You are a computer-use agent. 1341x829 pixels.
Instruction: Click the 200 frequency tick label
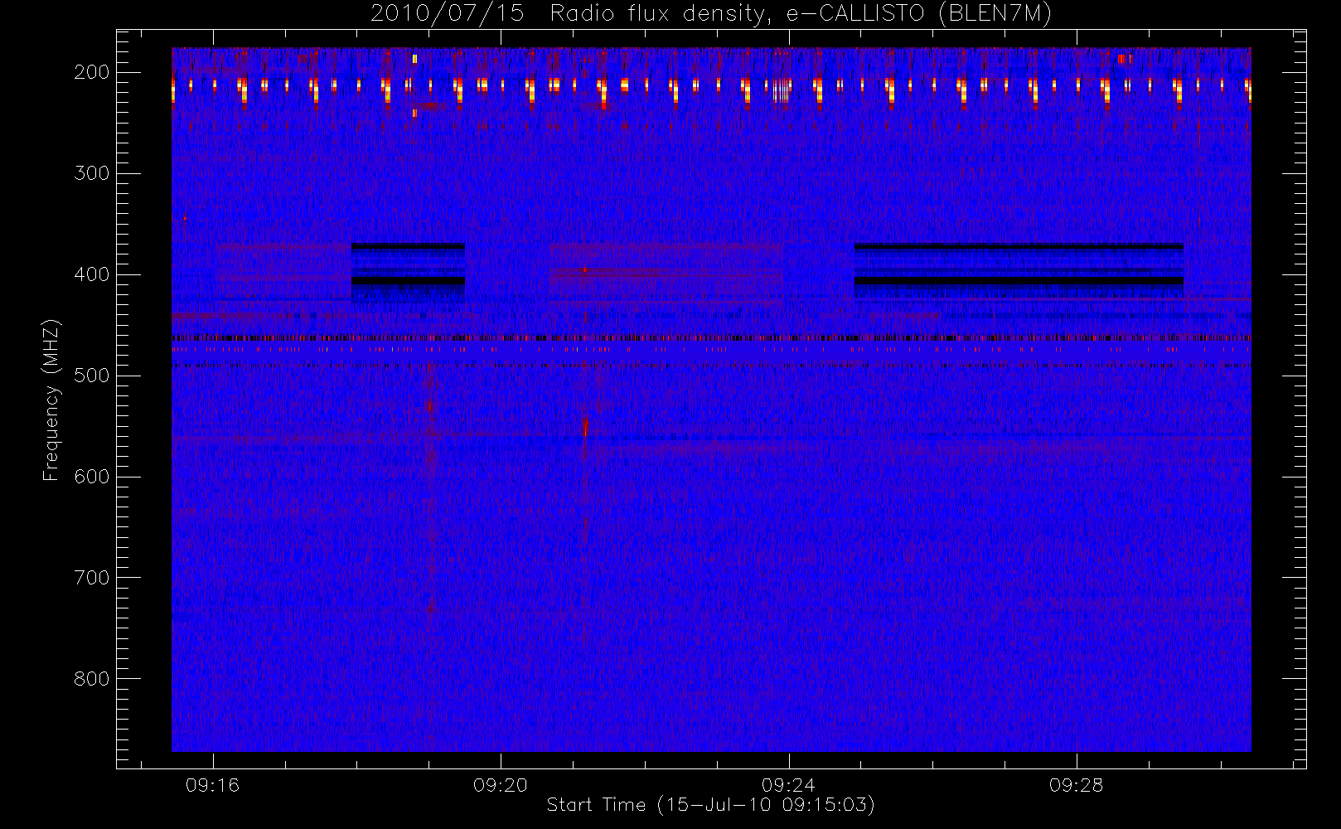[x=92, y=72]
